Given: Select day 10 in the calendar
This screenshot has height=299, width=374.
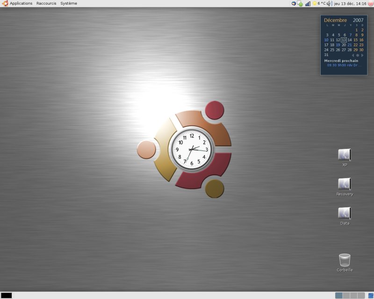Looking at the screenshot, I should [x=326, y=40].
